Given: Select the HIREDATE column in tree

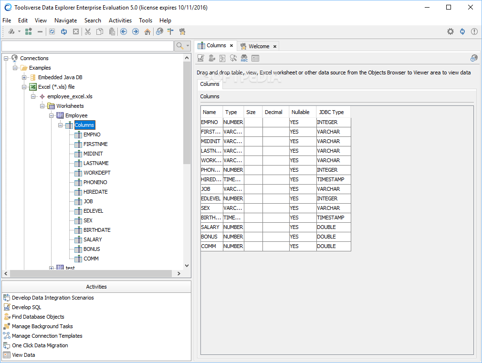Looking at the screenshot, I should [x=95, y=192].
